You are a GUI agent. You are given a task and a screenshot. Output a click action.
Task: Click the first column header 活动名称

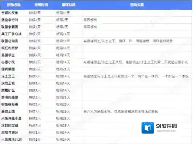(14, 5)
